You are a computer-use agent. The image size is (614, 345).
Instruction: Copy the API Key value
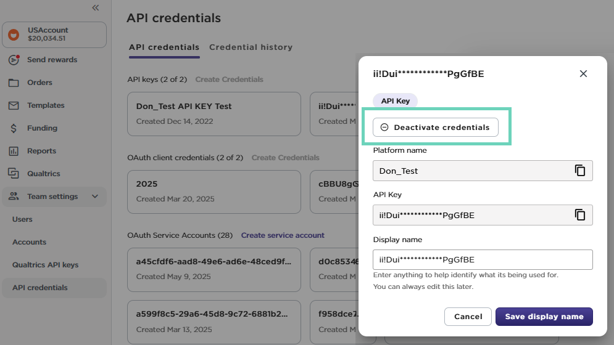tap(580, 215)
